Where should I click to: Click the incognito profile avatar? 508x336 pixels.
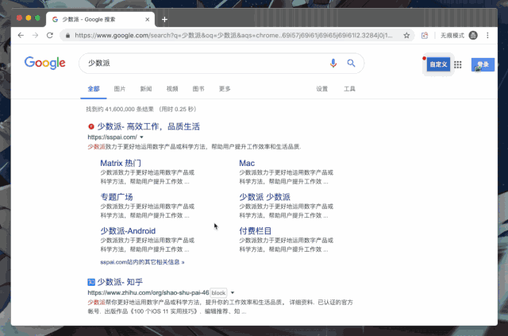[473, 36]
